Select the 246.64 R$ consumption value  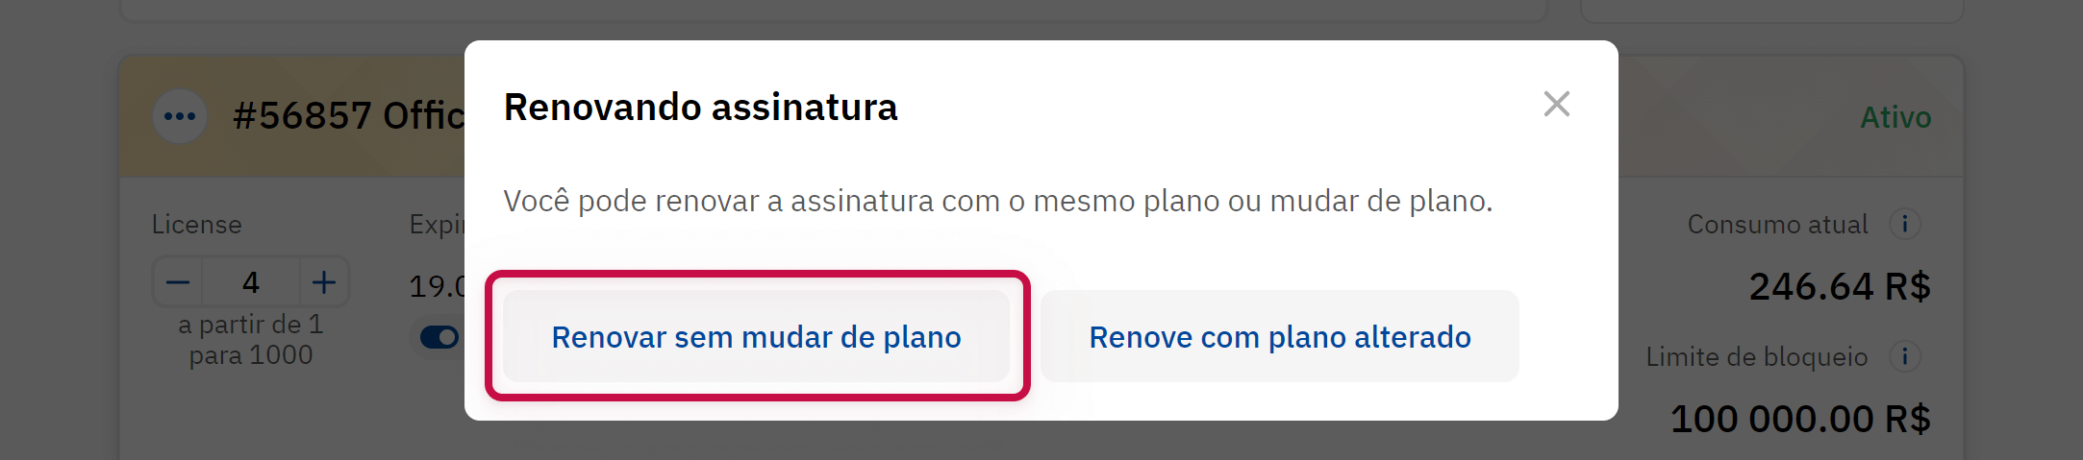(1839, 286)
